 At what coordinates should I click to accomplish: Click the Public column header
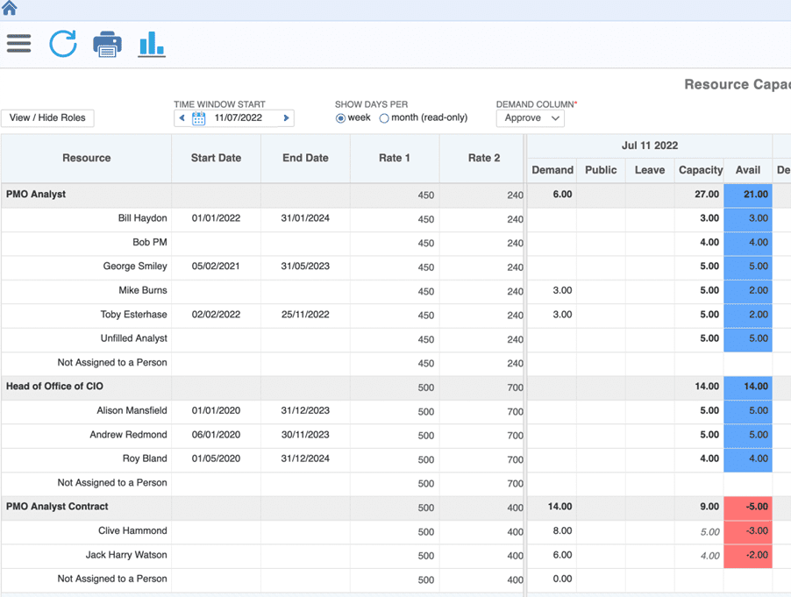[x=601, y=170]
